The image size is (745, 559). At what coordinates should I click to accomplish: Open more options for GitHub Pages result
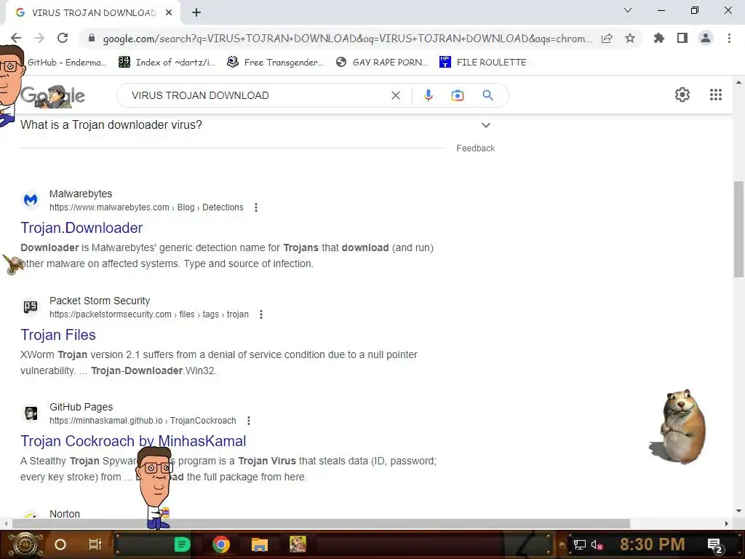click(249, 421)
